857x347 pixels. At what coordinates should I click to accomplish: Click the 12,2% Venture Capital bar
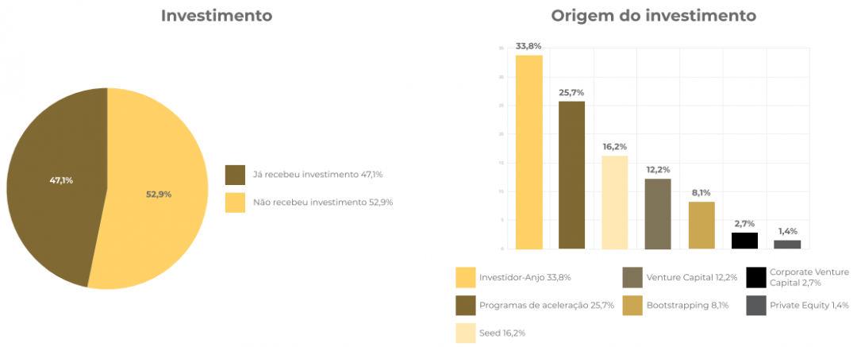[658, 214]
